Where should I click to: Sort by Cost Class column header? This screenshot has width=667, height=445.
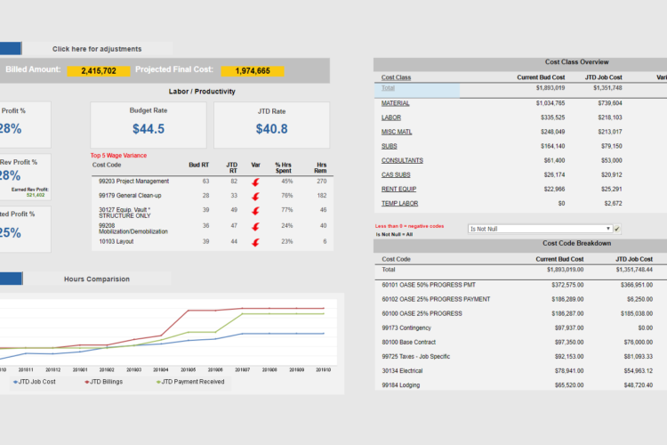396,77
